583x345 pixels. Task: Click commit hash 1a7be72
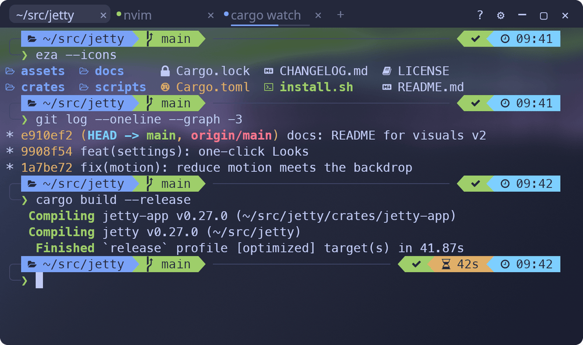pyautogui.click(x=47, y=168)
